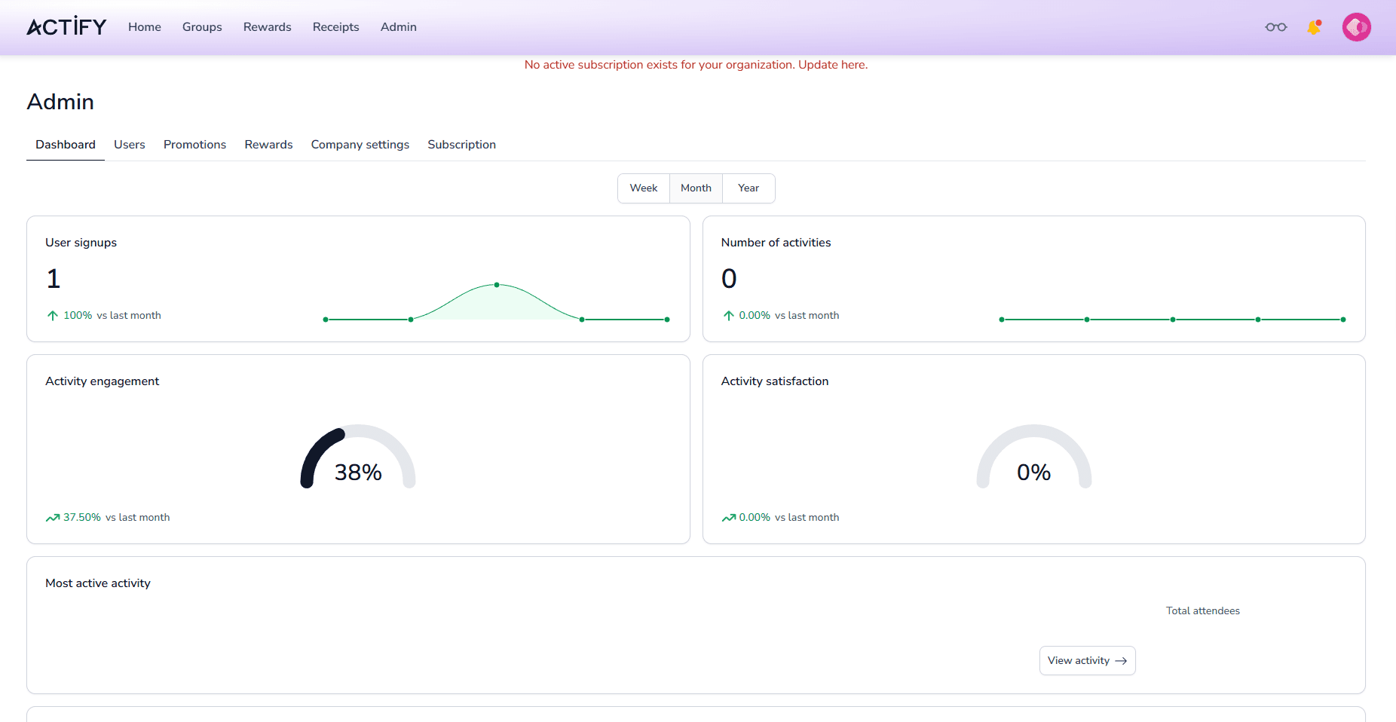The image size is (1396, 722).
Task: Click the 100% signups change value
Action: point(78,316)
